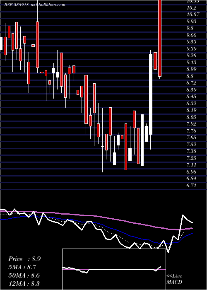Select the 9.53 axis value
The height and width of the screenshot is (290, 207).
point(191,42)
